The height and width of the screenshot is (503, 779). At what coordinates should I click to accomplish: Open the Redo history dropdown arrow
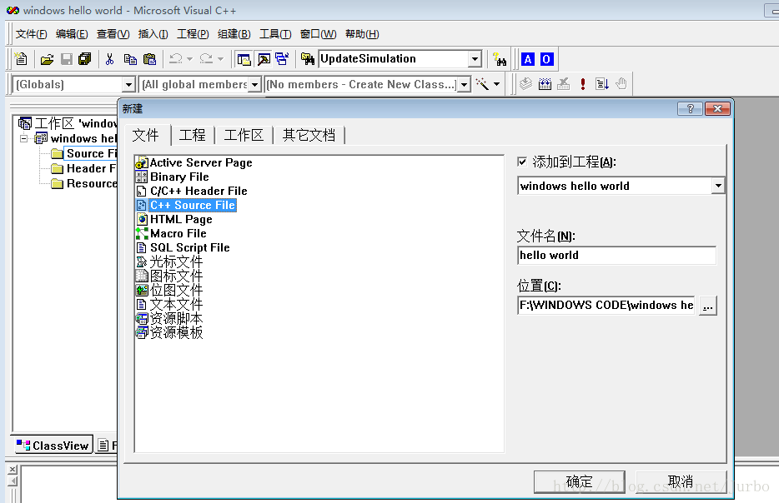[x=220, y=59]
